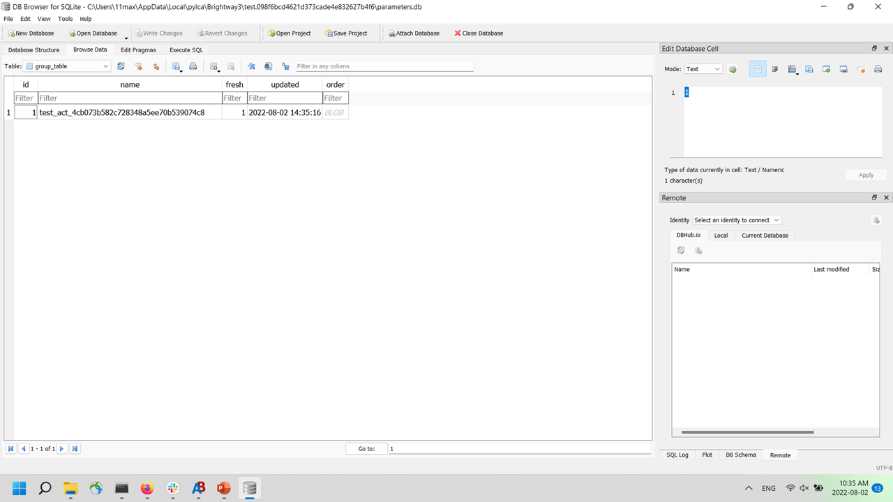Click the print icon in Edit Database Cell
The width and height of the screenshot is (893, 502).
(x=878, y=69)
